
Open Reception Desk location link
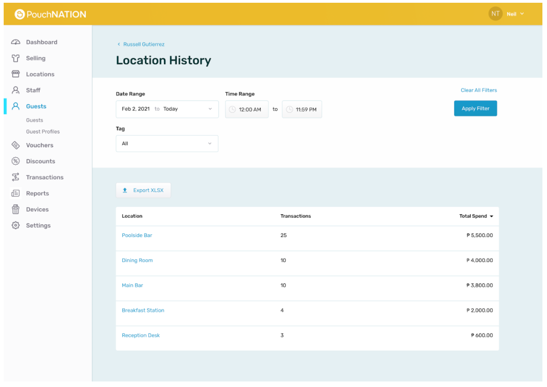[140, 336]
